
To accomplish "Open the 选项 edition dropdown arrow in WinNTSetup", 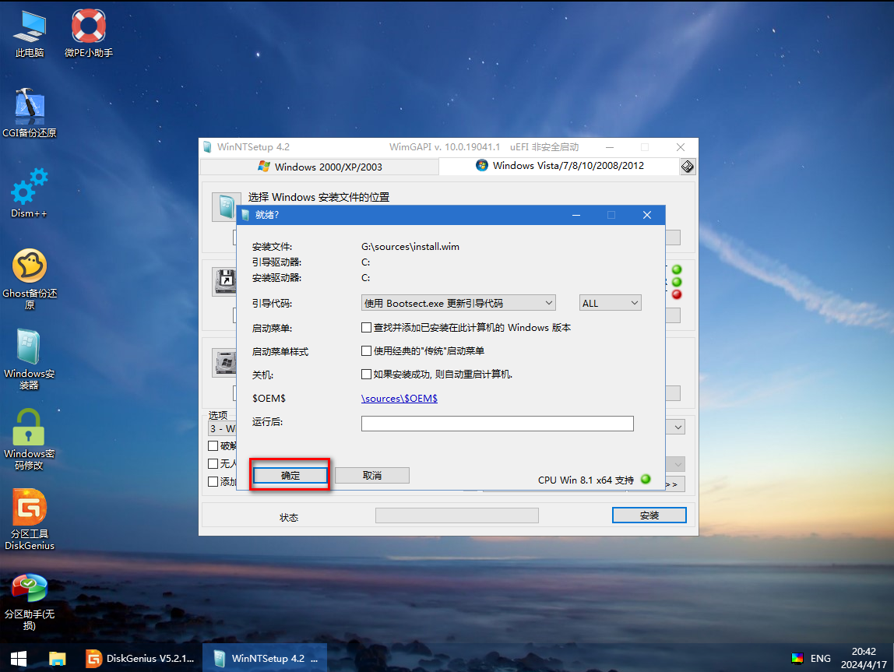I will pos(678,427).
